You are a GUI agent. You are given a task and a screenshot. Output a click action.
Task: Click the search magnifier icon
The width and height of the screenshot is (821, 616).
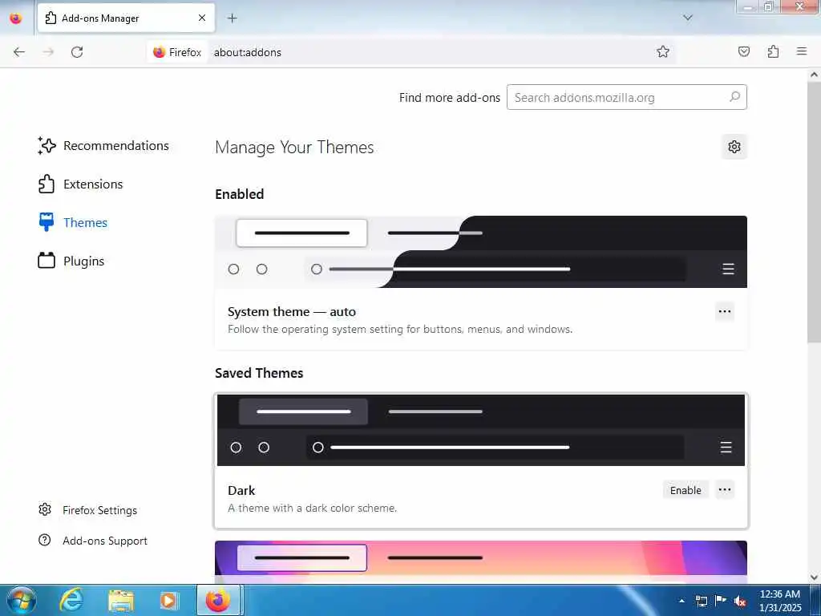point(734,97)
